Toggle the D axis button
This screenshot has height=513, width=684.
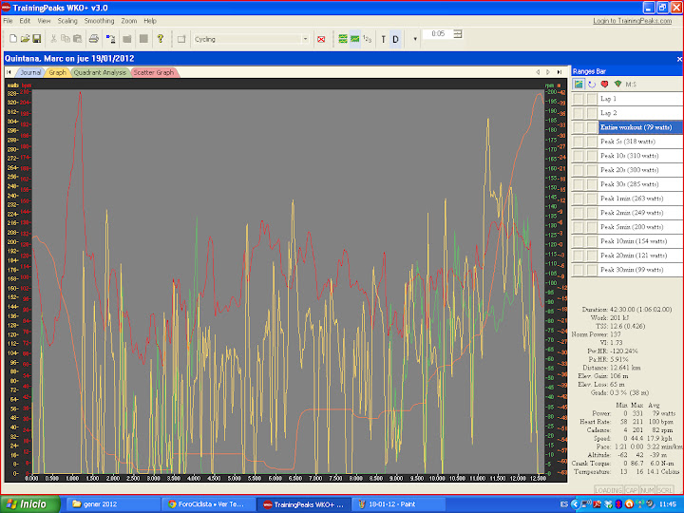click(395, 39)
